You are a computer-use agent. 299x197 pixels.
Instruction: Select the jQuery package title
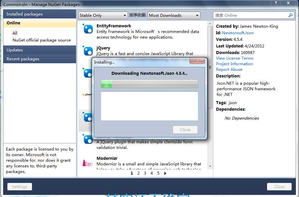103,48
